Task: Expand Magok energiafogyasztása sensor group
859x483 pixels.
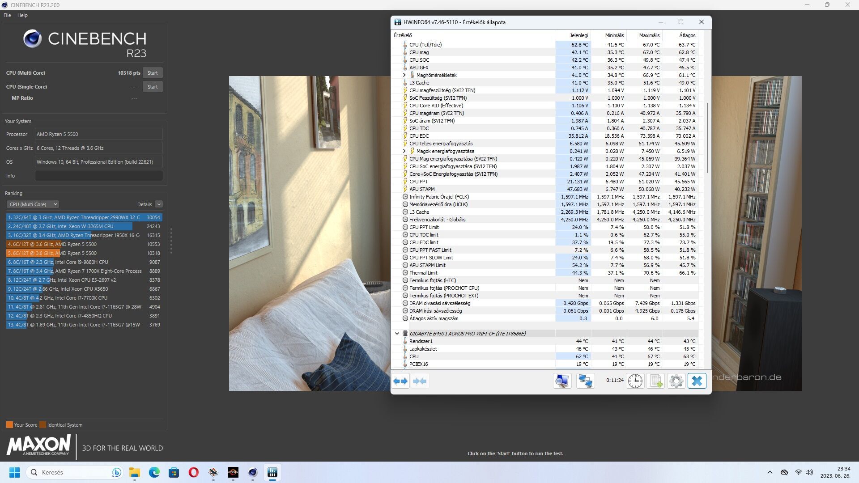Action: point(404,151)
